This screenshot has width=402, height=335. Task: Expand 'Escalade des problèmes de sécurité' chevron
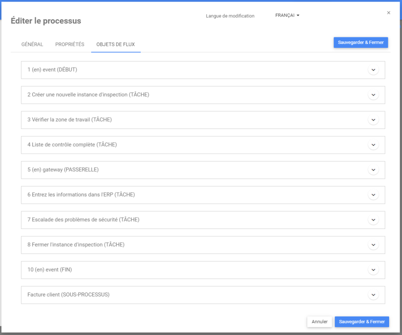[373, 220]
